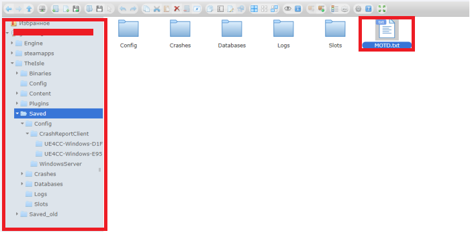Select Config folder in file pane
The width and height of the screenshot is (470, 245).
128,33
